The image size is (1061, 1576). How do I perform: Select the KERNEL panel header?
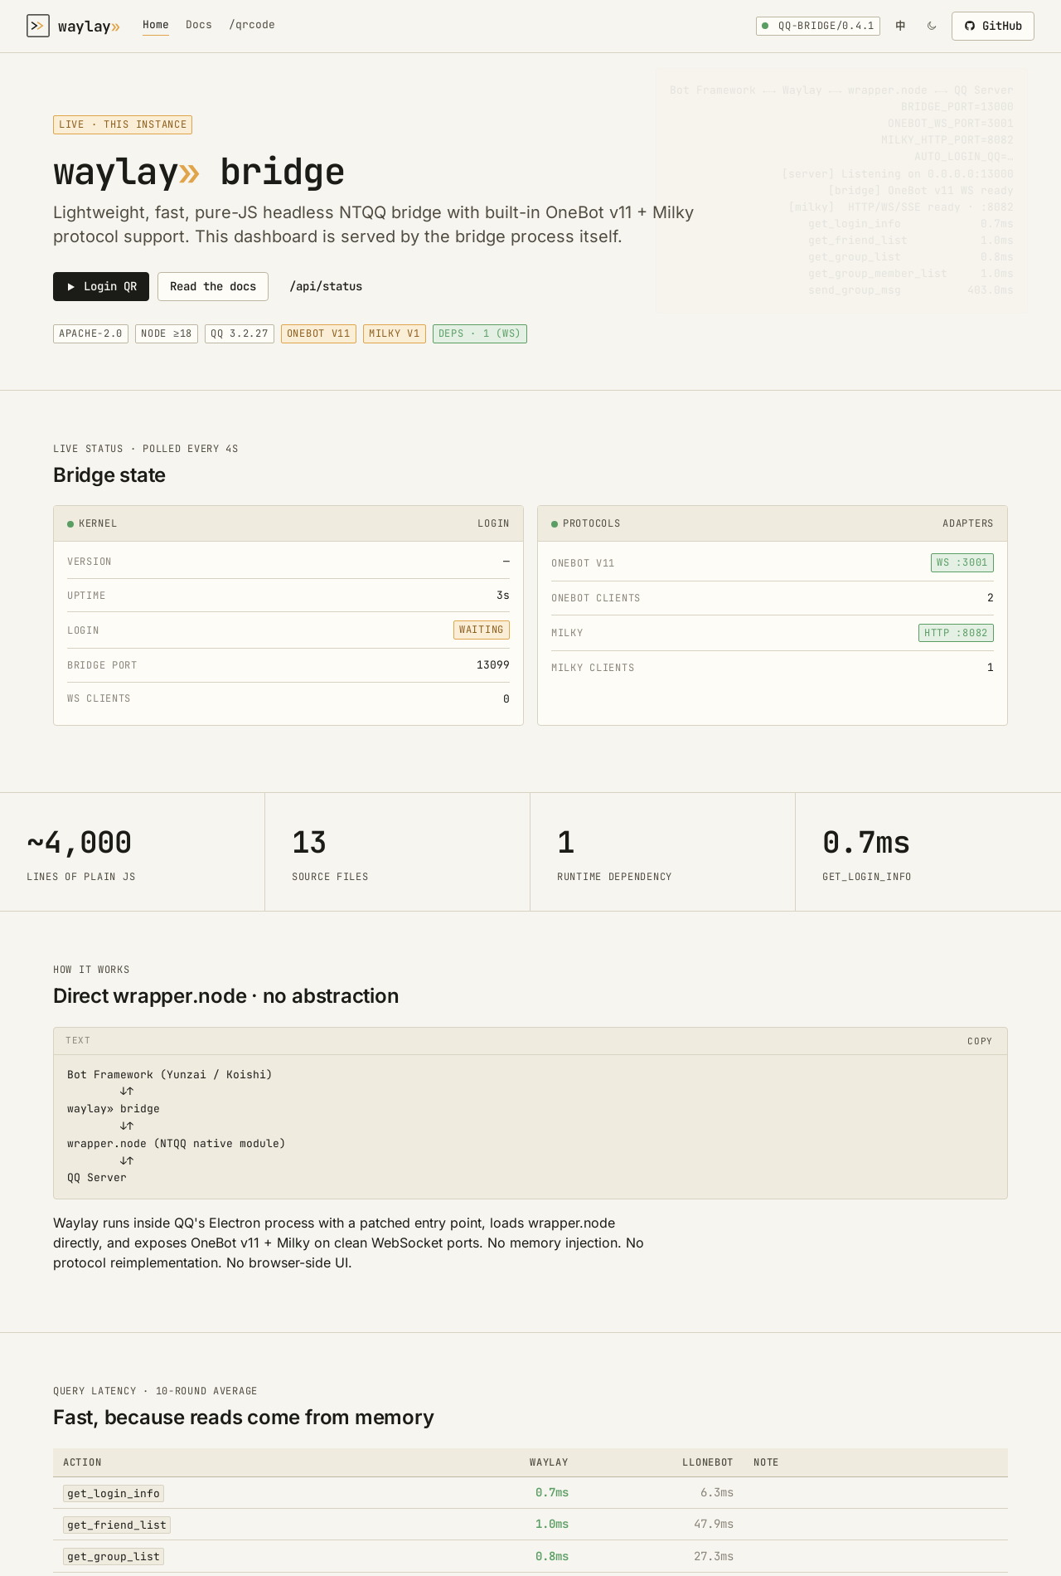(x=288, y=523)
